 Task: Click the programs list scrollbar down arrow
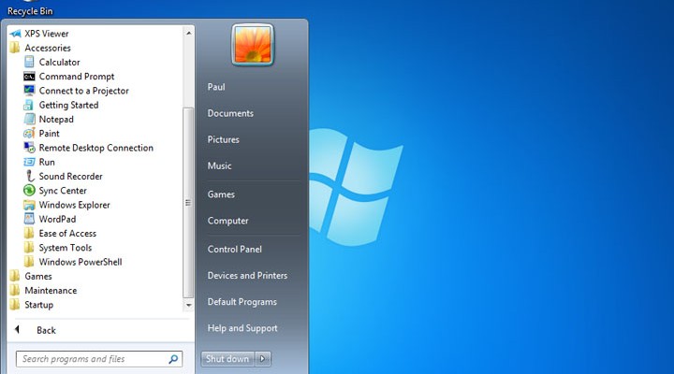click(188, 305)
